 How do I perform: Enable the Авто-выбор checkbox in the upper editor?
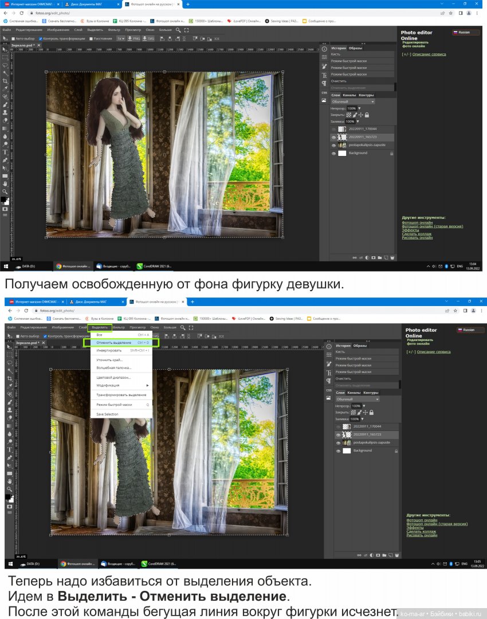tap(13, 38)
